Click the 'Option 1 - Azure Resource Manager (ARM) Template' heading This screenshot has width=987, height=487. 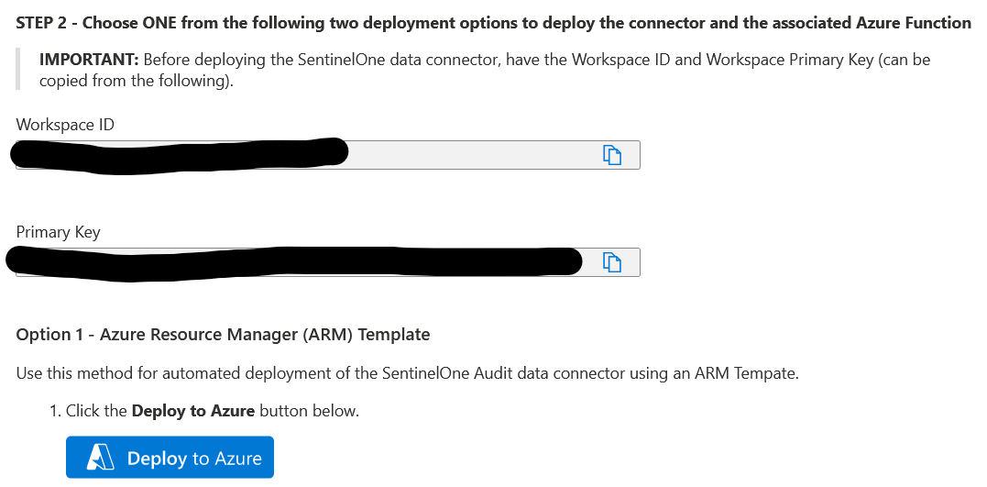[223, 335]
